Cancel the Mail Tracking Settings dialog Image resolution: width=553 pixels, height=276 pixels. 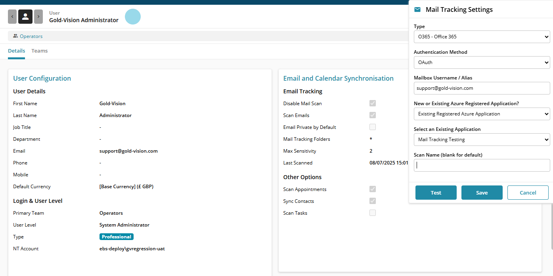click(x=528, y=193)
